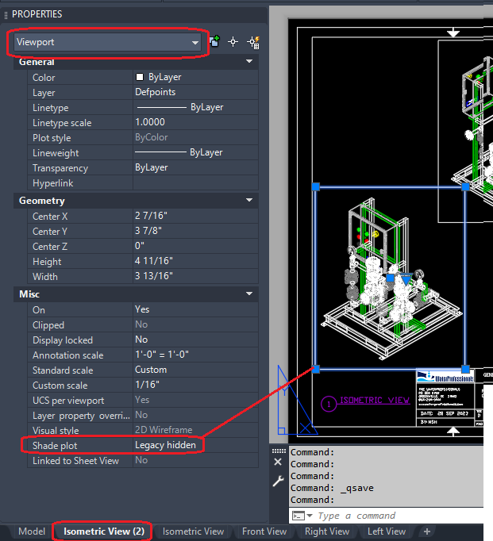Image resolution: width=493 pixels, height=541 pixels.
Task: Click the Plot style ByColor value
Action: pos(195,137)
